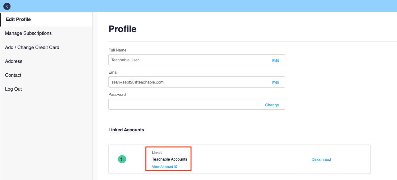397x180 pixels.
Task: Click the Teachable Accounts label
Action: [170, 159]
